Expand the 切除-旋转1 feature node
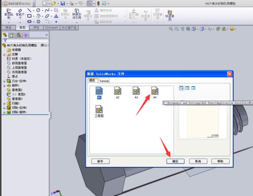Image resolution: width=253 pixels, height=196 pixels. (4, 113)
